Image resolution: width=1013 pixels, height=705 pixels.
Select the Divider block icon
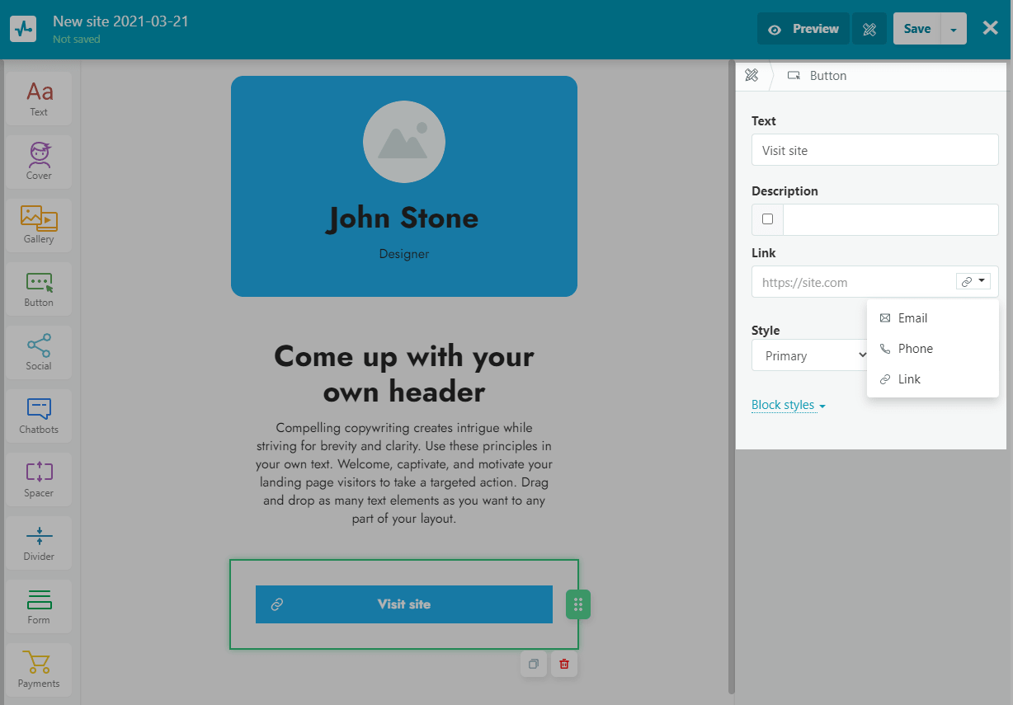point(39,542)
